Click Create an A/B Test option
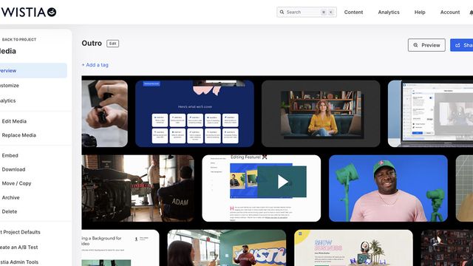The height and width of the screenshot is (266, 473). click(x=19, y=247)
